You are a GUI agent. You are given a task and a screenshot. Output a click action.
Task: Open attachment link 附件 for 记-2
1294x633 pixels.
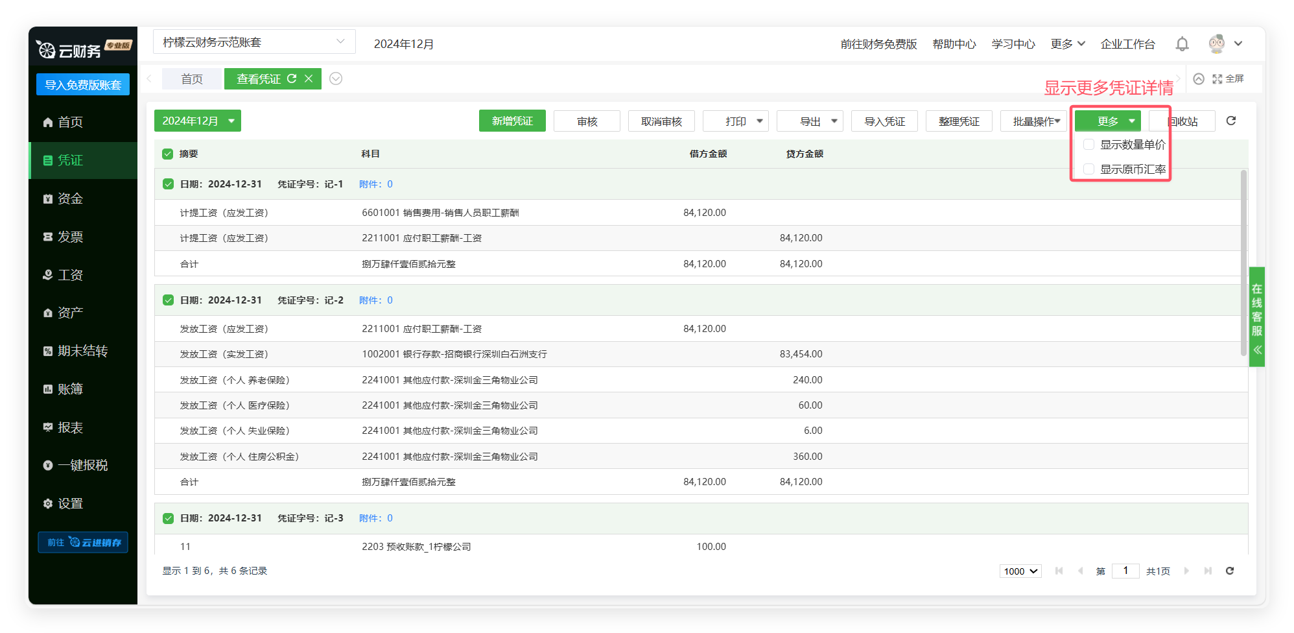pyautogui.click(x=376, y=300)
